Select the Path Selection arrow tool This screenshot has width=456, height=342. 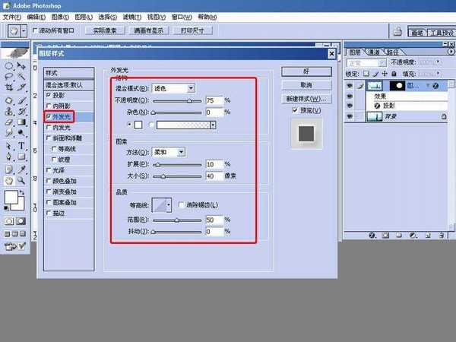[8, 145]
